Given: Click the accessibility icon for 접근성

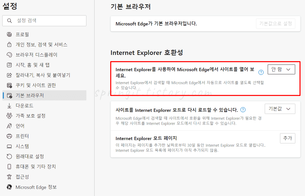Looking at the screenshot, I should (9, 177).
